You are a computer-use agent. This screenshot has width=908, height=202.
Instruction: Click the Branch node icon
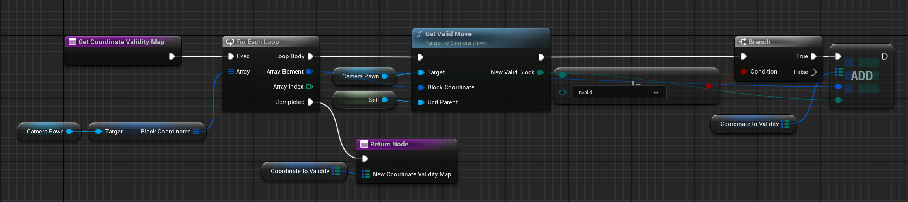pyautogui.click(x=743, y=42)
